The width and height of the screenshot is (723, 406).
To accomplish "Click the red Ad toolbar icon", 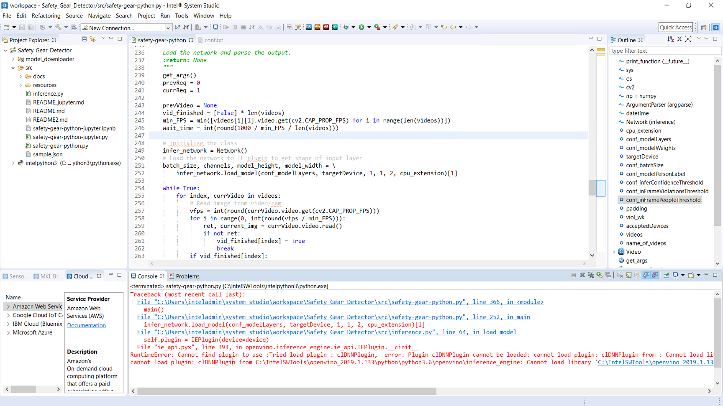I will pos(326,27).
